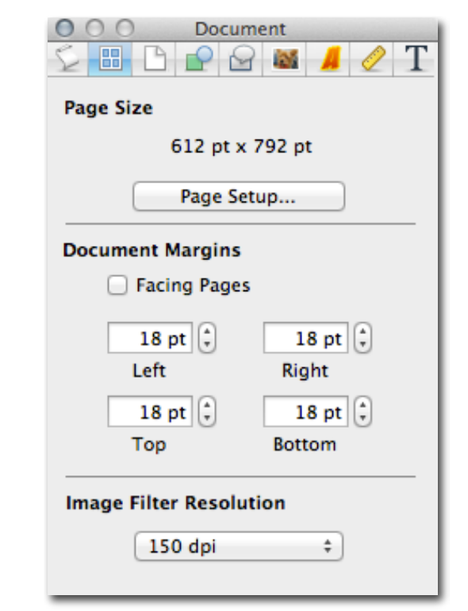Adjust Right margin with its stepper
Viewport: 468px width, 611px height.
363,338
